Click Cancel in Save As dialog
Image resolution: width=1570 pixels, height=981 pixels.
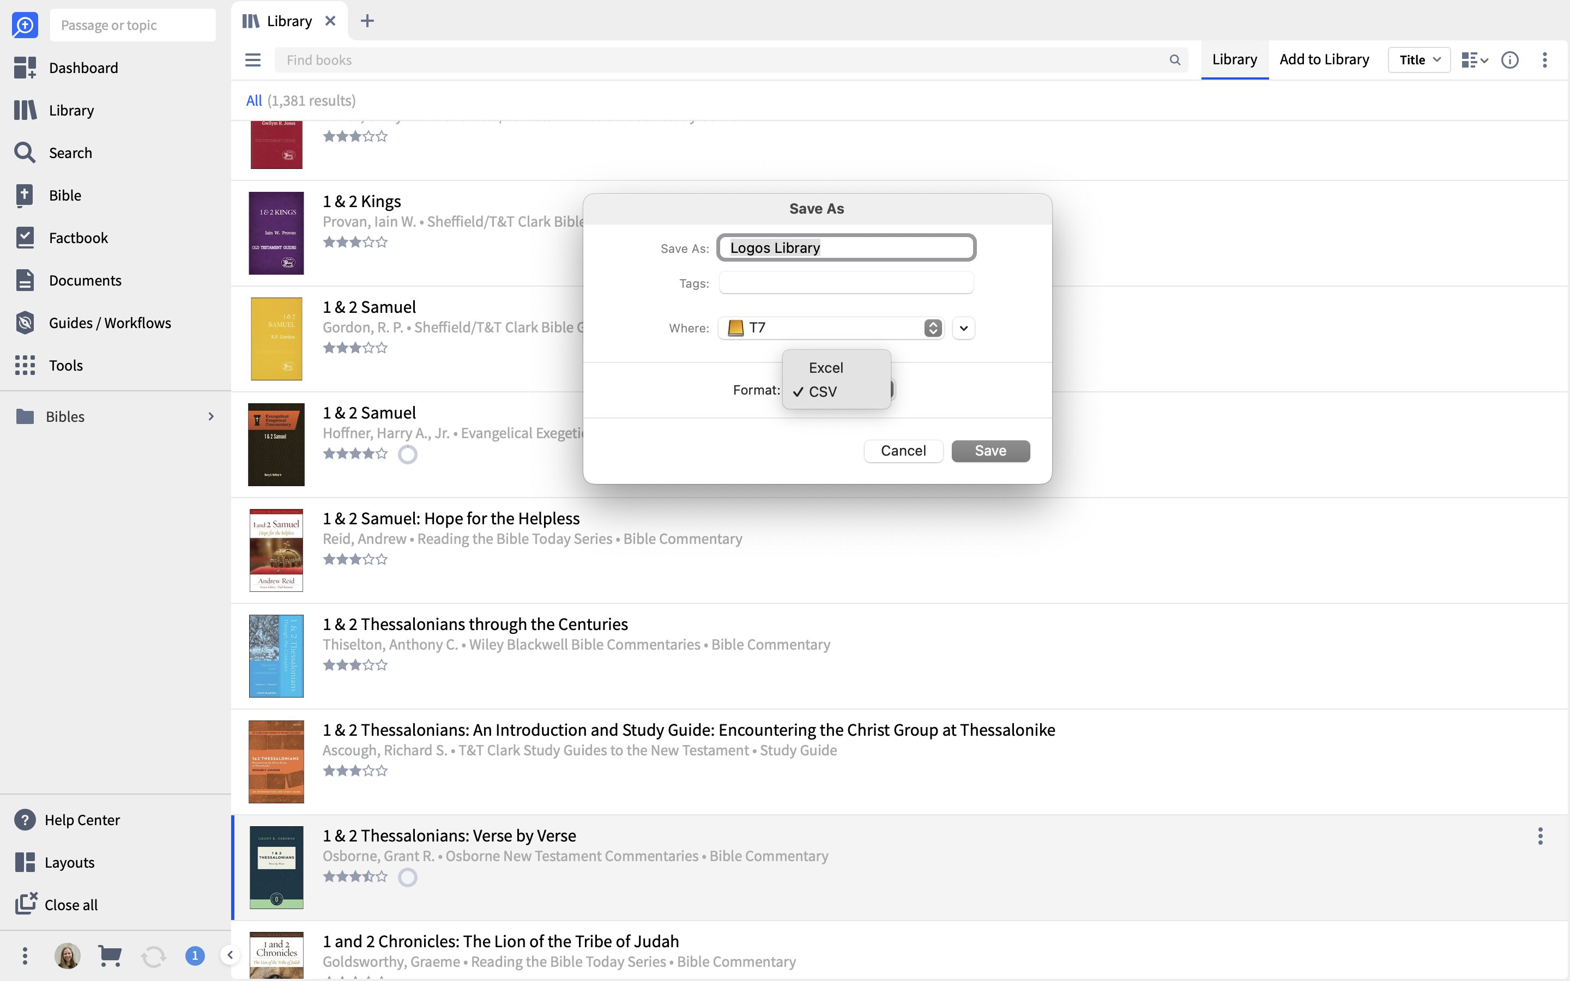(903, 450)
